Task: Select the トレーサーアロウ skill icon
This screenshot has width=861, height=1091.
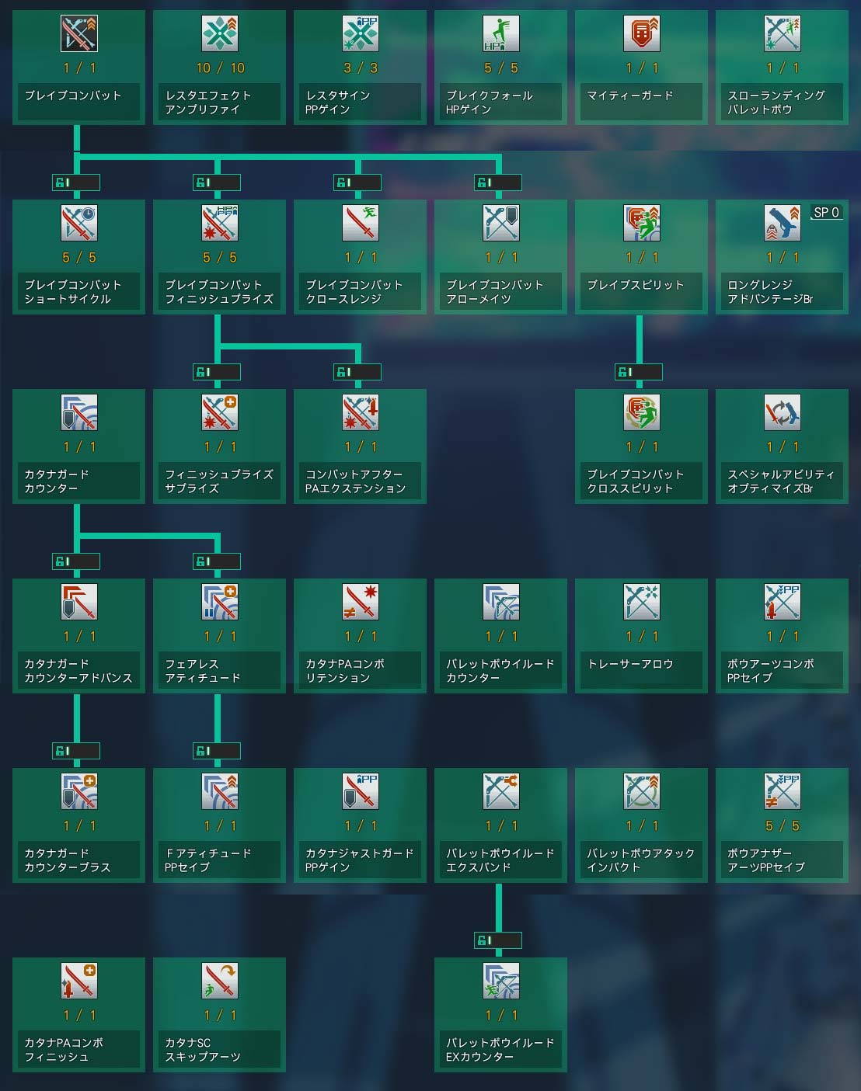Action: pos(641,602)
